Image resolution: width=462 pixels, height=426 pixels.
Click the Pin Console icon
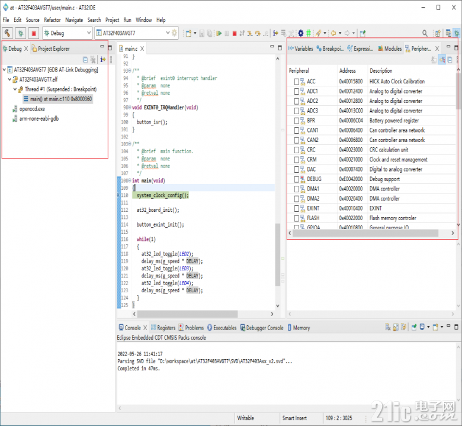point(414,327)
